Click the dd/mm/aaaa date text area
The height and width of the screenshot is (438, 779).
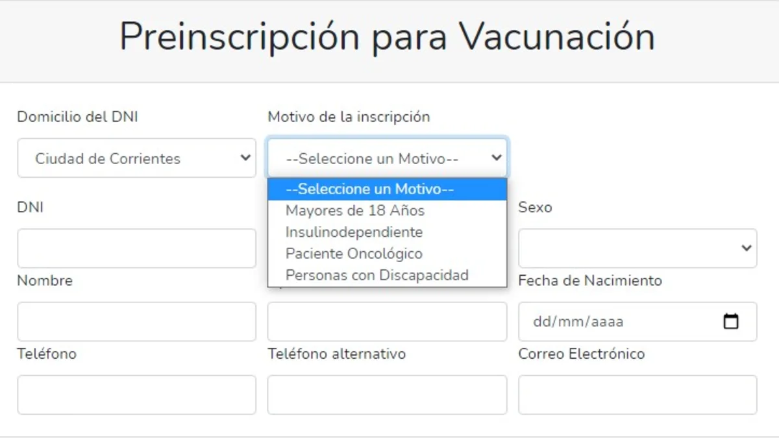tap(578, 321)
